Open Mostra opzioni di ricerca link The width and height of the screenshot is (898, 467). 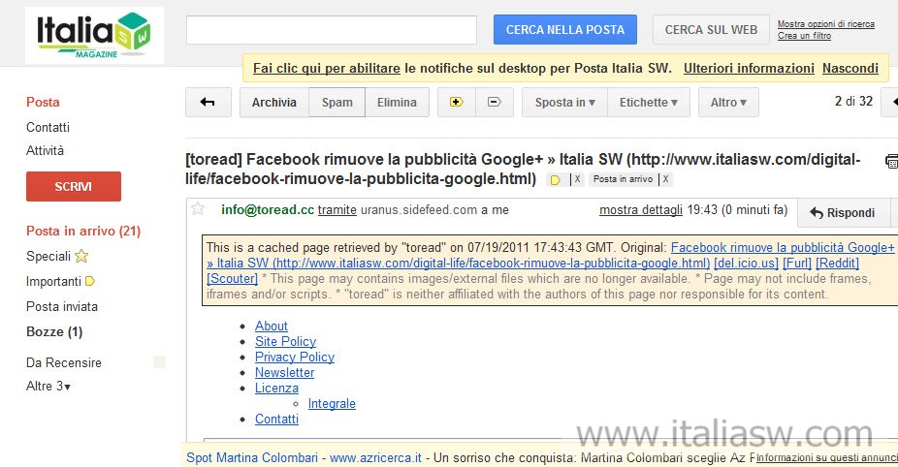pos(826,24)
